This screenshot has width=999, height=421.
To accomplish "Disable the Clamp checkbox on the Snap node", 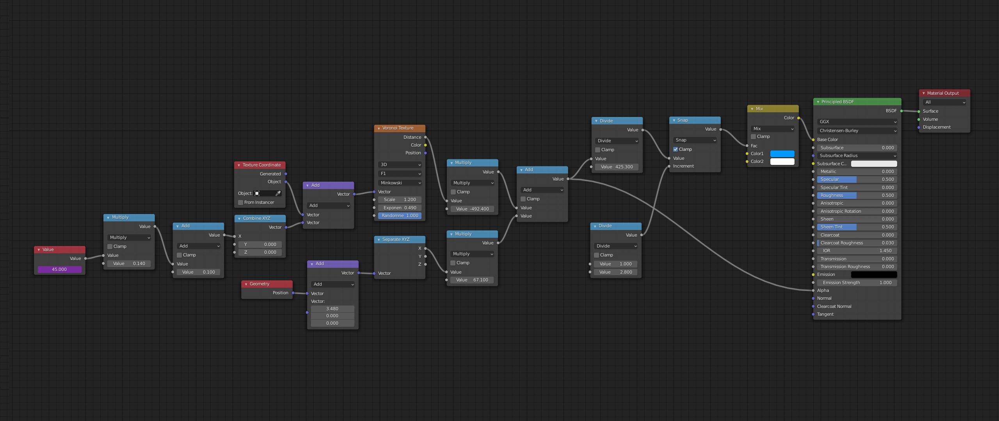I will pos(675,149).
